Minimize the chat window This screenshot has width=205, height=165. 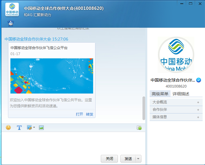click(x=182, y=4)
